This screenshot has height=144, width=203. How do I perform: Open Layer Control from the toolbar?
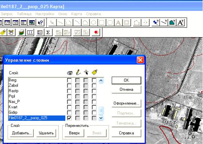[22, 32]
